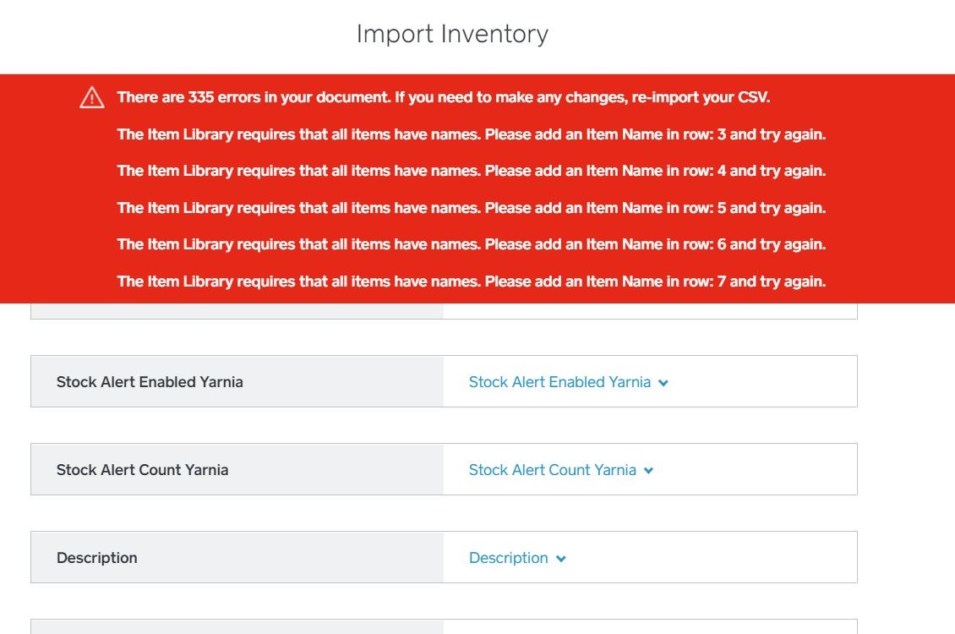Viewport: 955px width, 634px height.
Task: Expand the Stock Alert Count Yarnia mapping dropdown
Action: click(552, 470)
